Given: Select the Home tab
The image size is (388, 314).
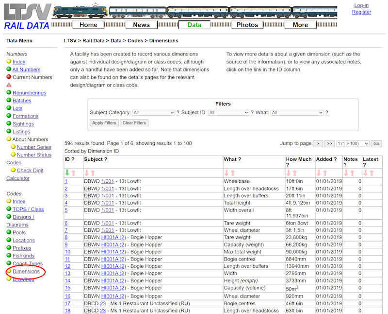Looking at the screenshot, I should click(88, 24).
